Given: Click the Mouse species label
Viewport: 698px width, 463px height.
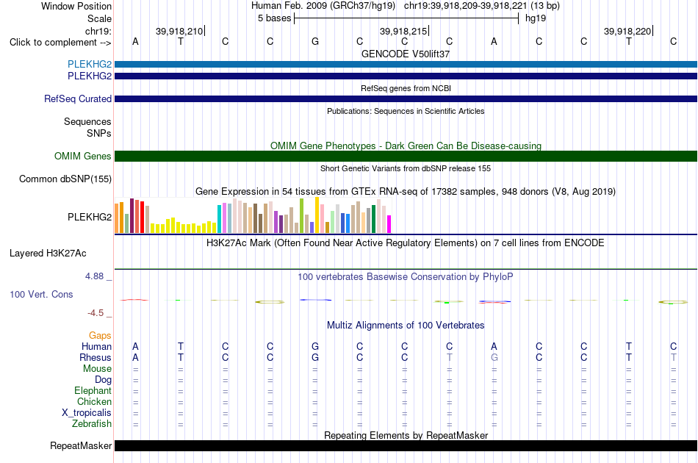Looking at the screenshot, I should pyautogui.click(x=98, y=369).
